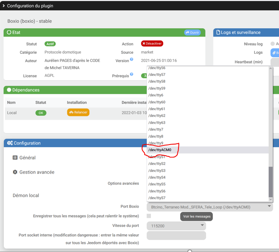
Task: Click the Voir les messages button
Action: coord(196,217)
